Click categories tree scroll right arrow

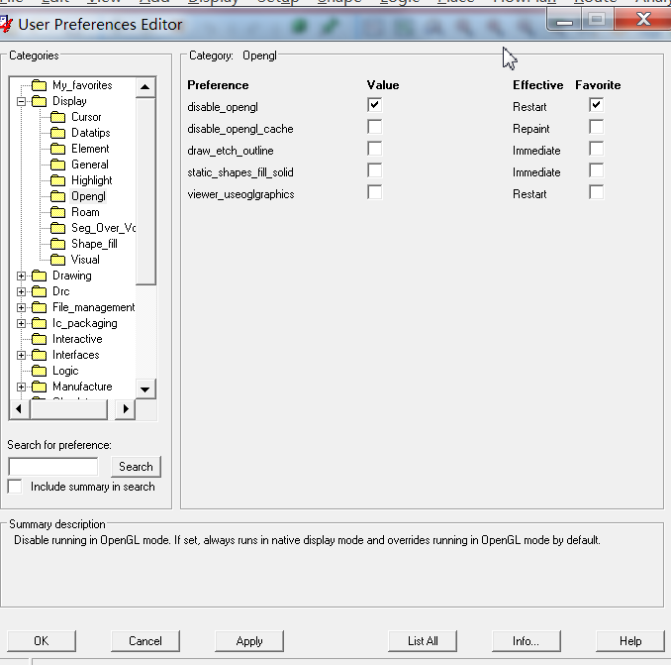coord(126,409)
